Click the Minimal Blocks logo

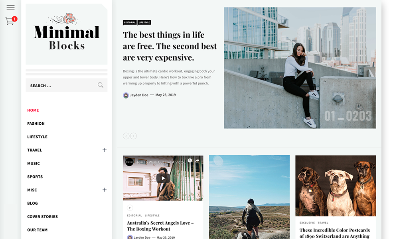click(66, 34)
